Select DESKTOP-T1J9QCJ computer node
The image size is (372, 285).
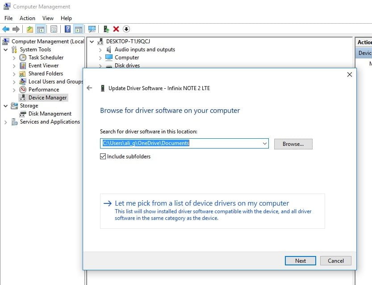tap(128, 41)
